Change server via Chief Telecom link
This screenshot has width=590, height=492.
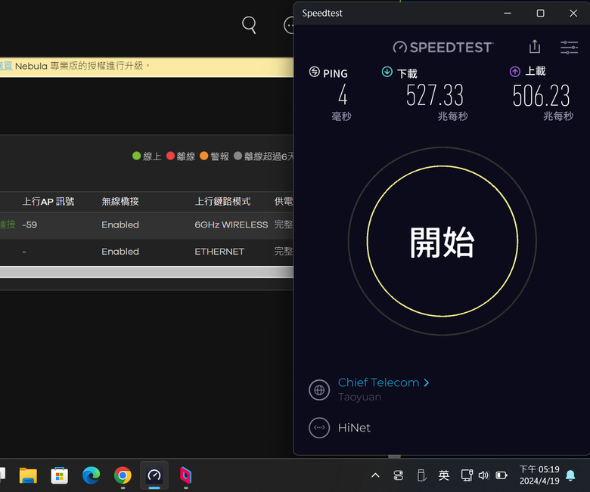pos(383,382)
